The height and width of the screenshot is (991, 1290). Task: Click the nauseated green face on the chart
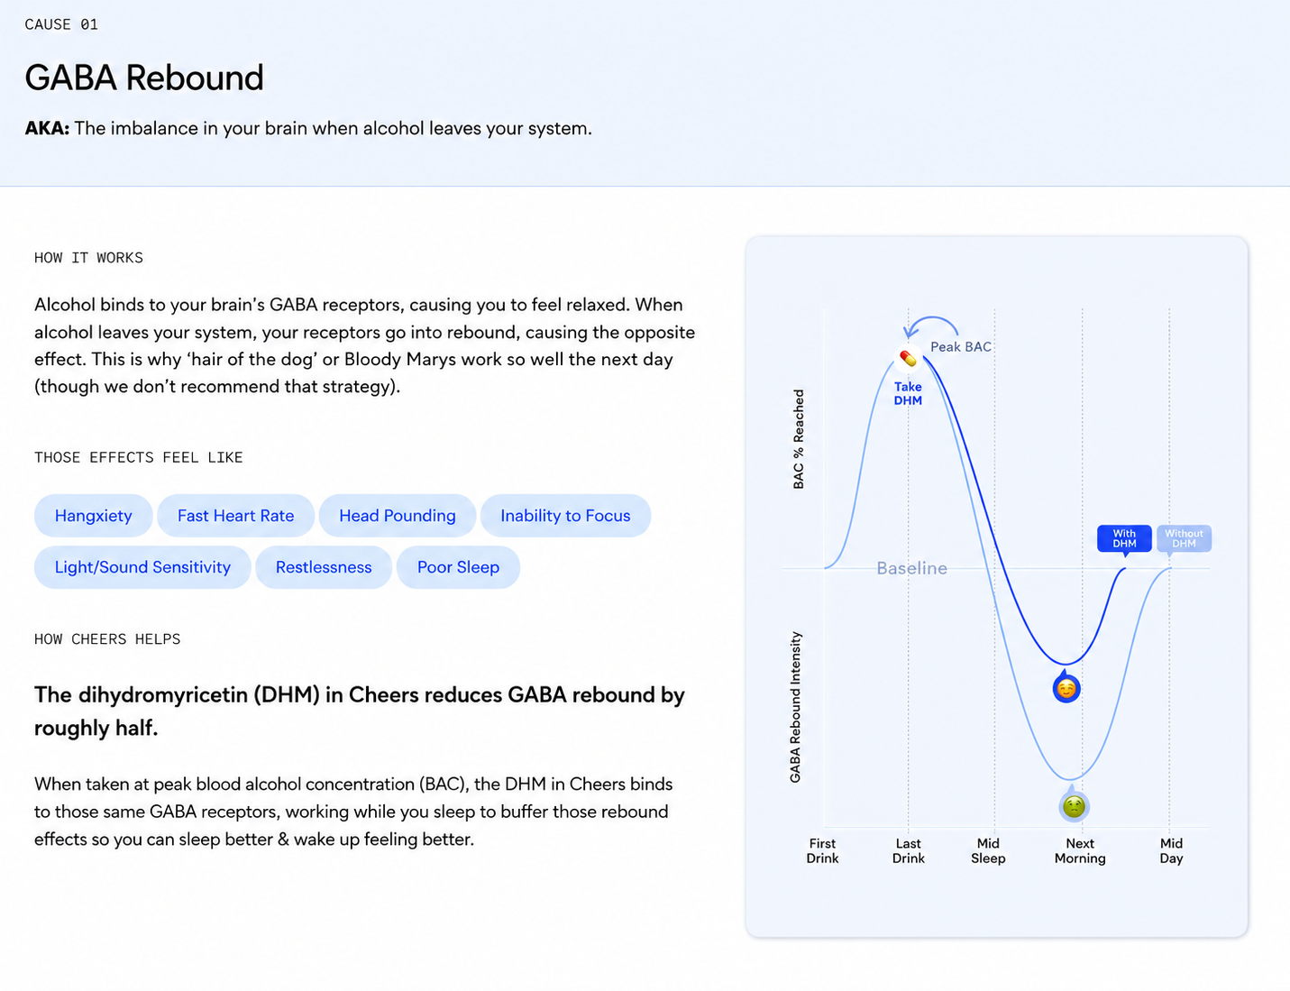(x=1074, y=806)
